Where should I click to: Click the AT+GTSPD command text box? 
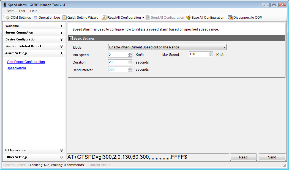pos(148,157)
